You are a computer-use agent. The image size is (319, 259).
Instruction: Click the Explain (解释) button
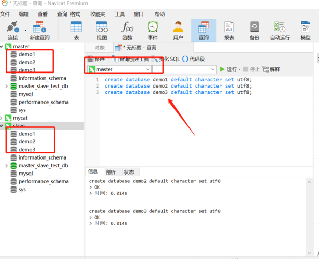271,69
